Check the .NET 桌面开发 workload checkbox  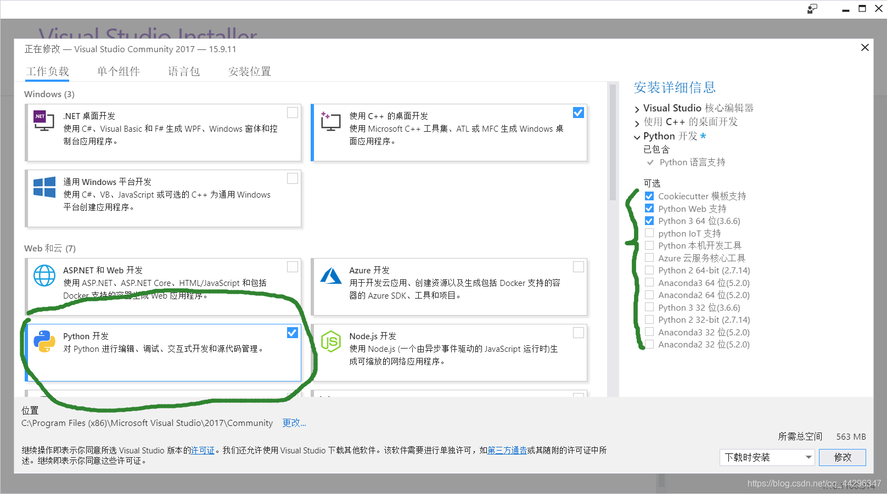[293, 113]
